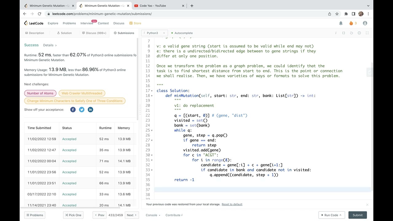This screenshot has height=221, width=393.
Task: Collapse code fold arrow at line 18
Action: (152, 96)
